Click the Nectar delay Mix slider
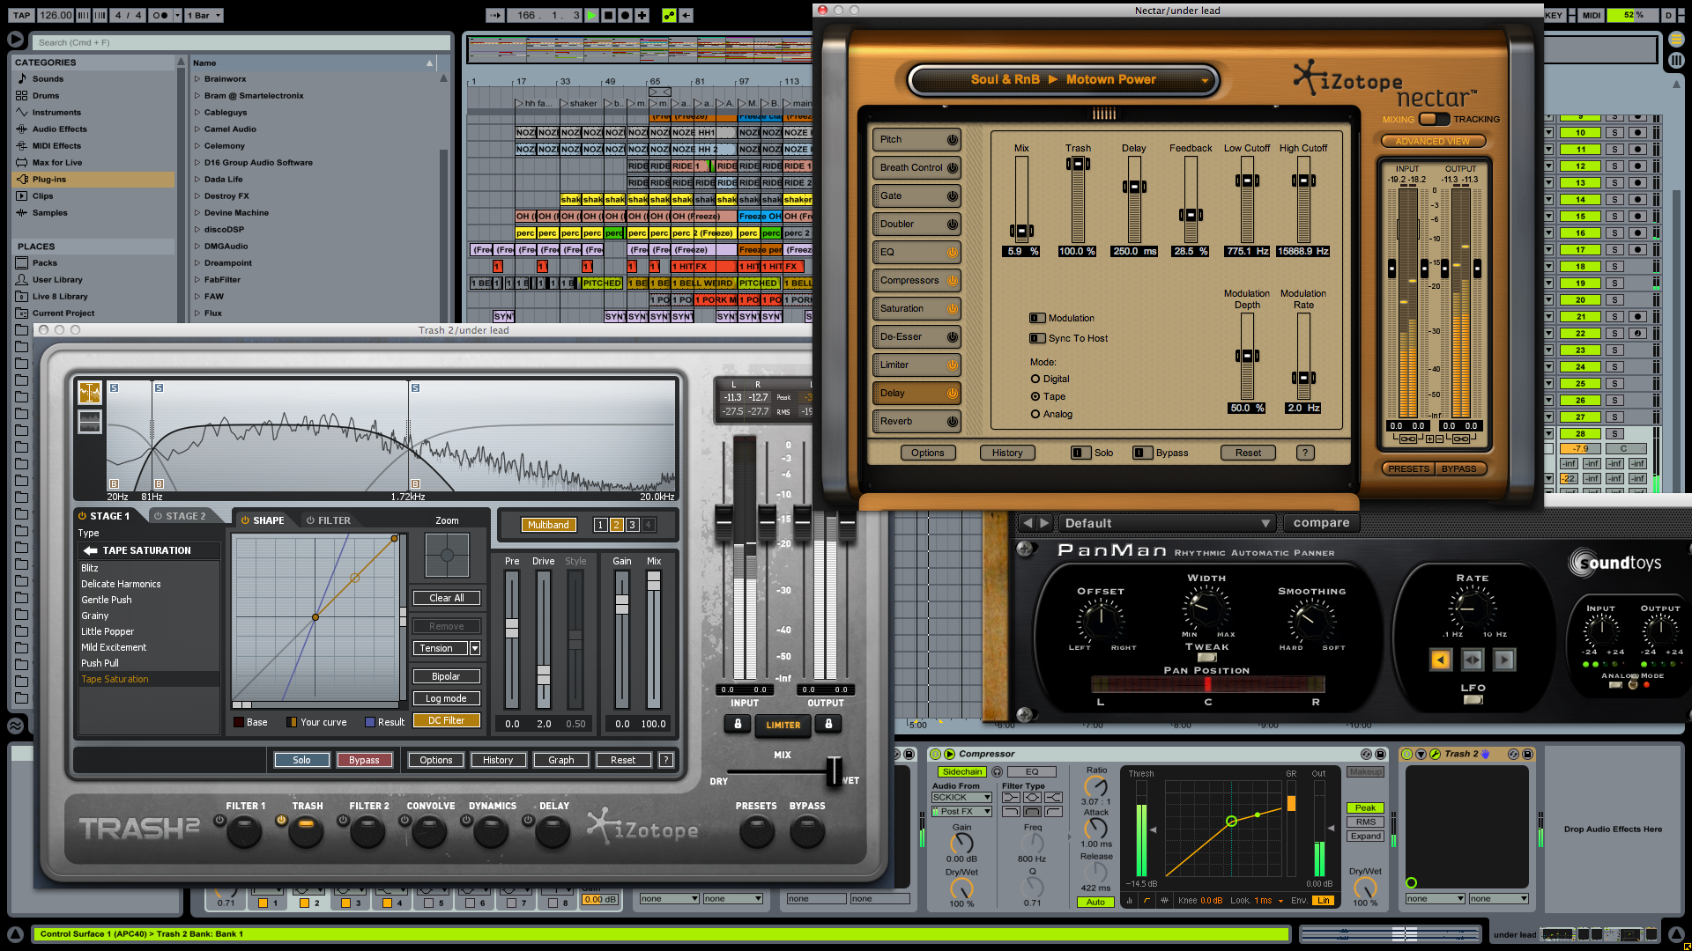 [1021, 232]
